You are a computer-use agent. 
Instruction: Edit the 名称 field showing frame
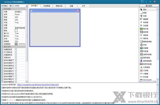click(x=20, y=14)
